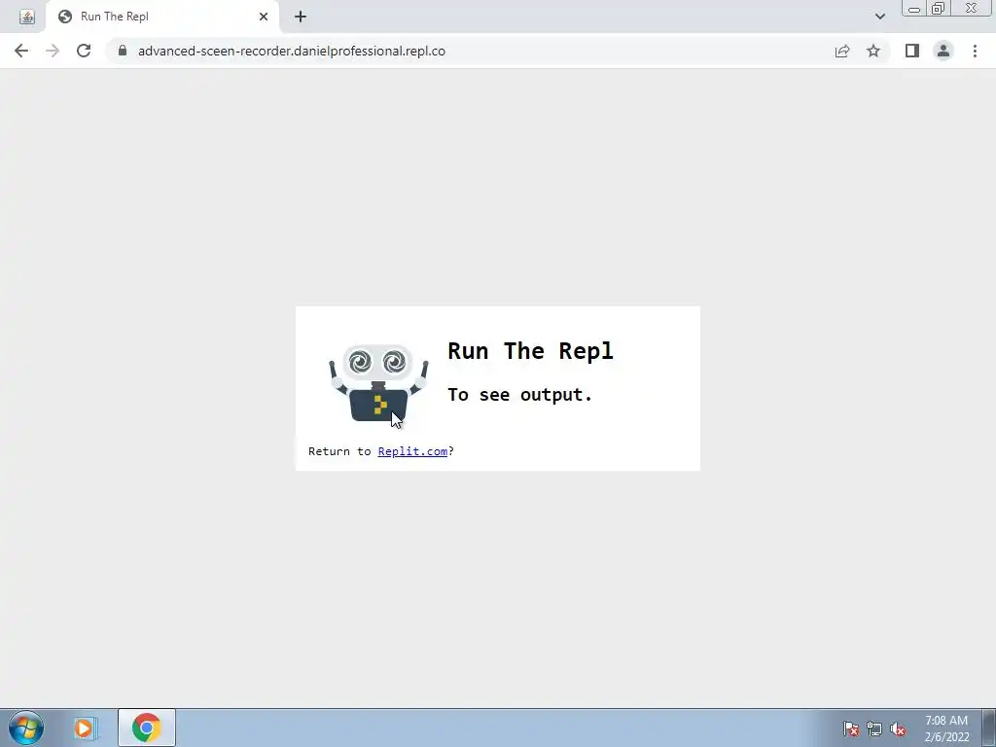Restore down the Chrome window
Screen dimensions: 996x747
coord(938,9)
